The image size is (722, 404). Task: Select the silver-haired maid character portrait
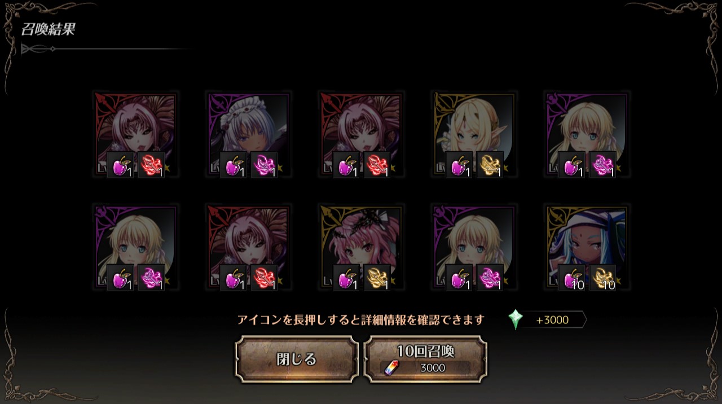[248, 134]
